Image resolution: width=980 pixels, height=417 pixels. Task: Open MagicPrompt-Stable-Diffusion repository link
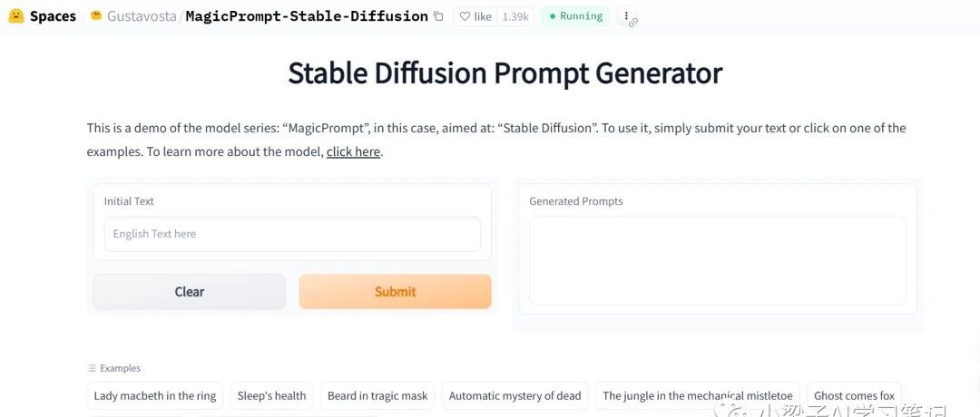307,16
